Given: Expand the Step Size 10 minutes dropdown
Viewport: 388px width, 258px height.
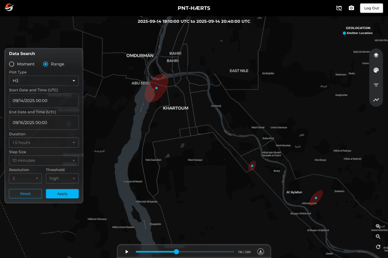Looking at the screenshot, I should 44,161.
